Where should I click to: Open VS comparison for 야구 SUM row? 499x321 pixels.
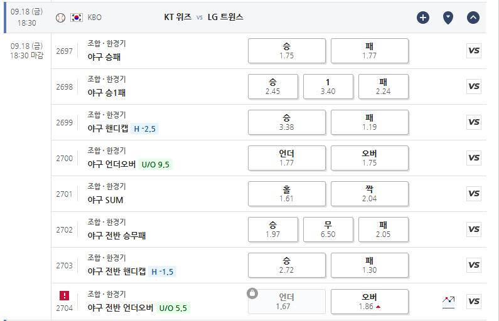click(474, 194)
